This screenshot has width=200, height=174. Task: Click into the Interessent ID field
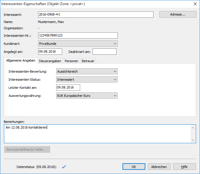click(x=96, y=15)
